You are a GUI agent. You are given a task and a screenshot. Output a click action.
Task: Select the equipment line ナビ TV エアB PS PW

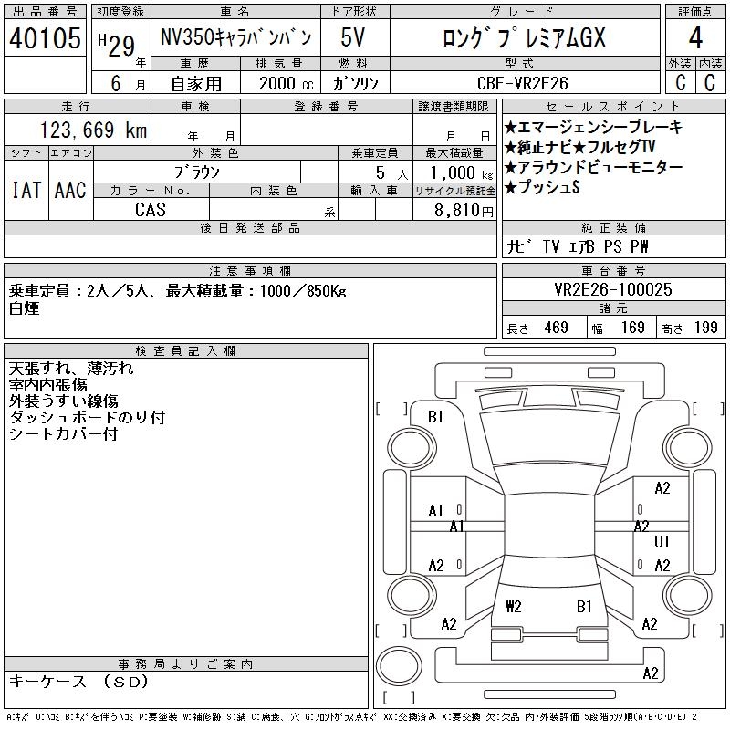(578, 246)
